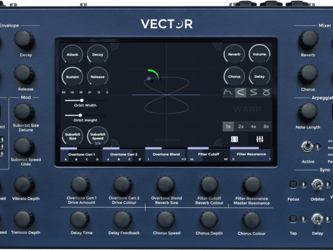Screen dimensions: 333x250
Task: Click the on-screen Sustain dial
Action: 72,77
